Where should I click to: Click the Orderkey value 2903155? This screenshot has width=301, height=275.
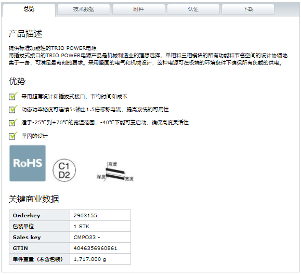[85, 216]
